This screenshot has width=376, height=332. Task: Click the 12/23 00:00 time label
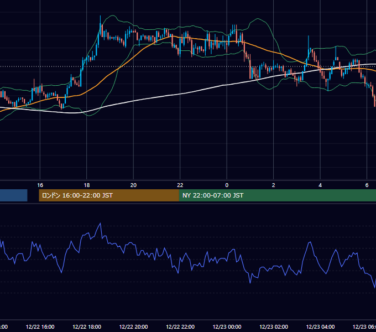click(x=227, y=326)
